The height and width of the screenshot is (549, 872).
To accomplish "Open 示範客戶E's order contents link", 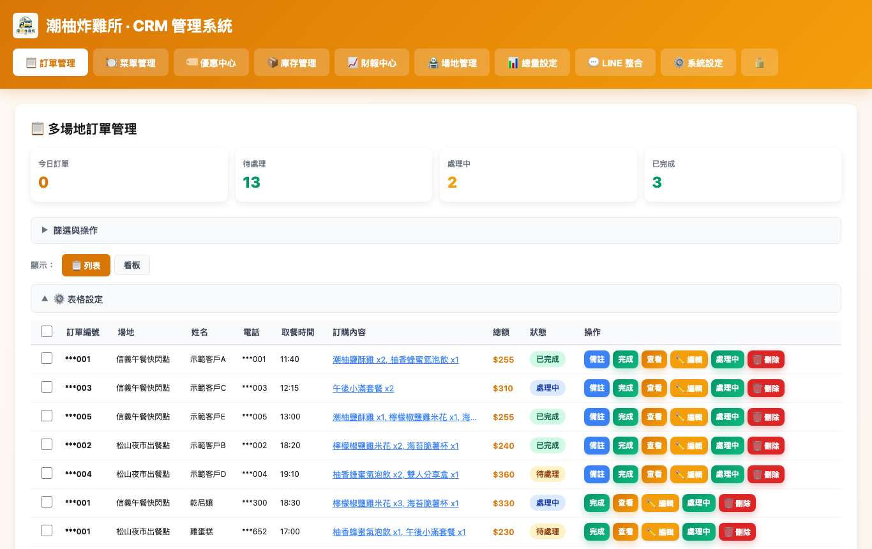I will click(x=405, y=417).
